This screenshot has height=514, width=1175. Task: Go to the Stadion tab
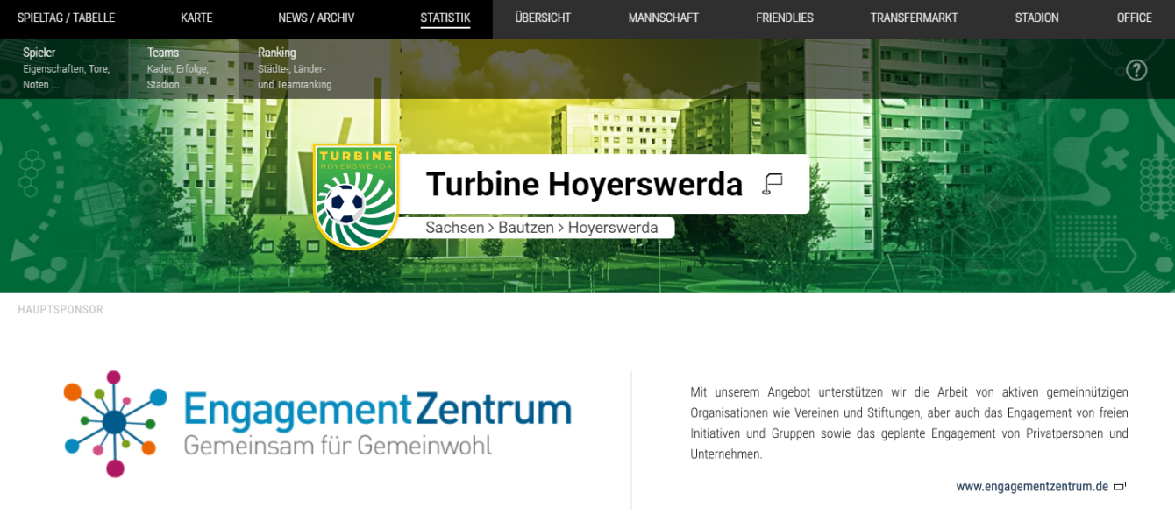(x=1036, y=18)
